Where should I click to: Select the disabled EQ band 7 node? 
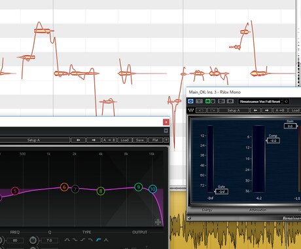click(75, 189)
